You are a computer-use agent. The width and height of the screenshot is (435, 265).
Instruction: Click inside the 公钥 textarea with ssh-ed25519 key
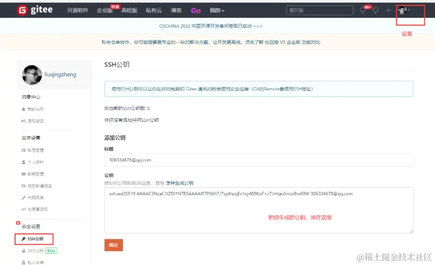click(x=259, y=210)
